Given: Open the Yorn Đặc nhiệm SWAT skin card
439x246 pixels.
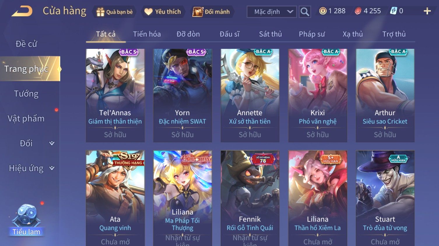Looking at the screenshot, I should pos(182,95).
